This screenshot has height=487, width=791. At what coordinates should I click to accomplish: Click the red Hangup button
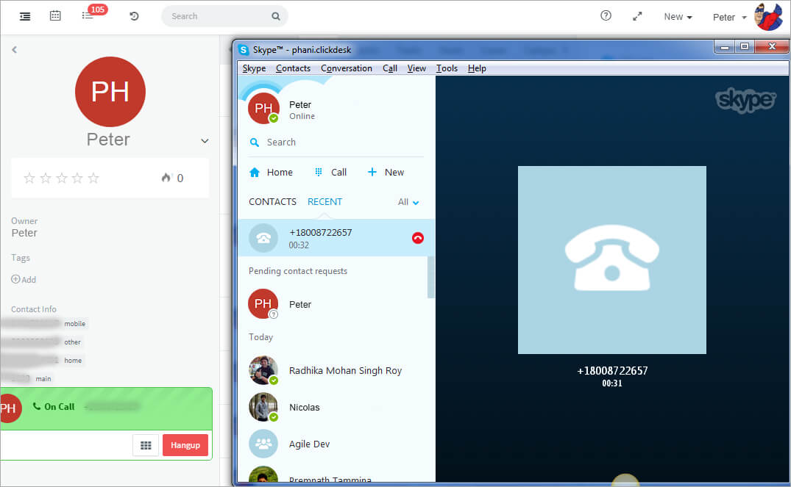point(185,445)
